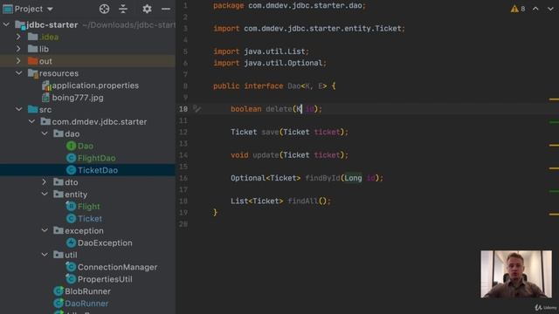Click the delete method name
559x314 pixels.
279,109
